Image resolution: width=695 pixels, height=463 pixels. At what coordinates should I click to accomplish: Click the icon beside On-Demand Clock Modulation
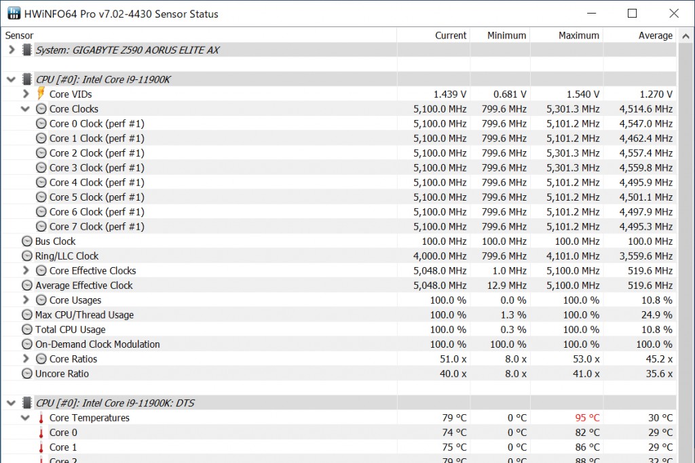click(x=27, y=344)
